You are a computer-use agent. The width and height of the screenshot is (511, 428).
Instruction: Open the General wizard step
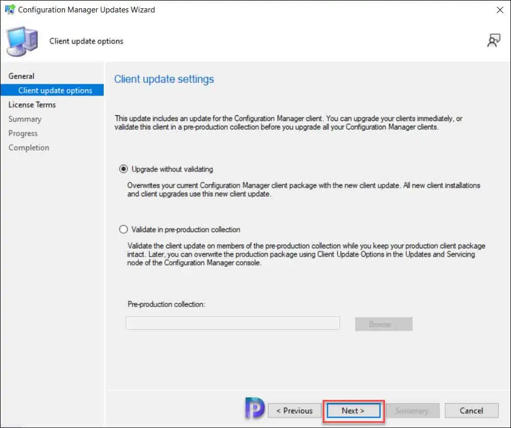(x=21, y=76)
